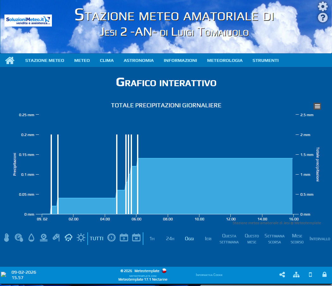Open the Strumenti menu item
Screen dimensions: 332x286
(x=266, y=60)
